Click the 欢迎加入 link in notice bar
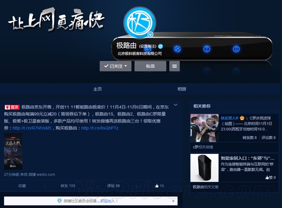Image resolution: width=282 pixels, height=208 pixels. [x=109, y=201]
